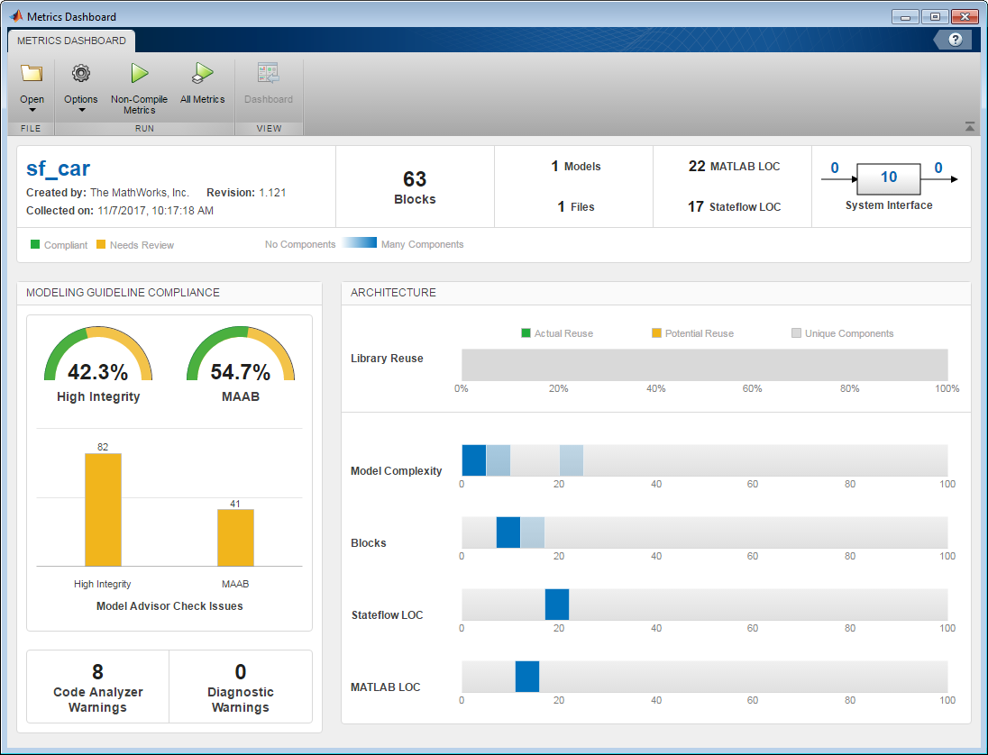Expand the Open dropdown arrow

point(32,111)
